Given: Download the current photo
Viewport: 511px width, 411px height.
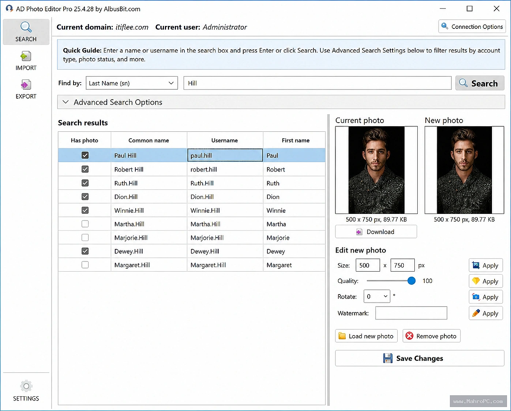Looking at the screenshot, I should click(x=376, y=232).
